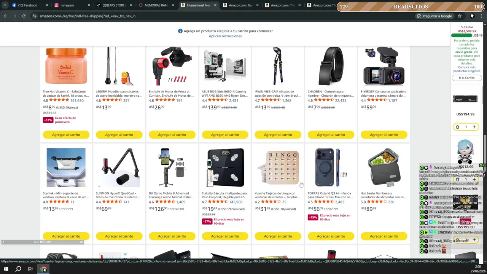Click Preguntar a Google button
This screenshot has width=487, height=274.
click(434, 16)
